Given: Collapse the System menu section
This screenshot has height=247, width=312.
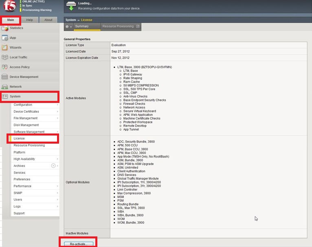Looking at the screenshot, I should click(x=29, y=96).
